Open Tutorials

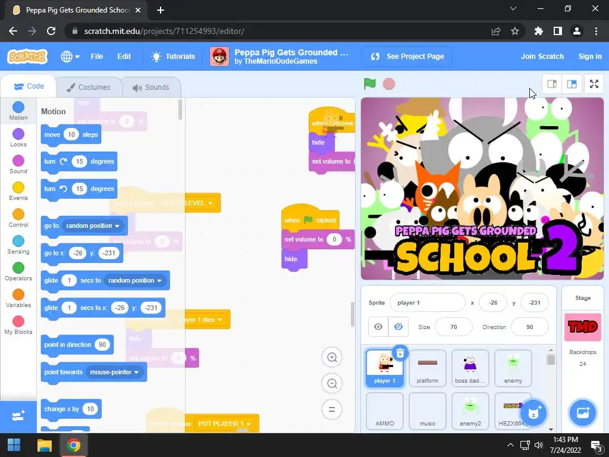click(x=173, y=57)
